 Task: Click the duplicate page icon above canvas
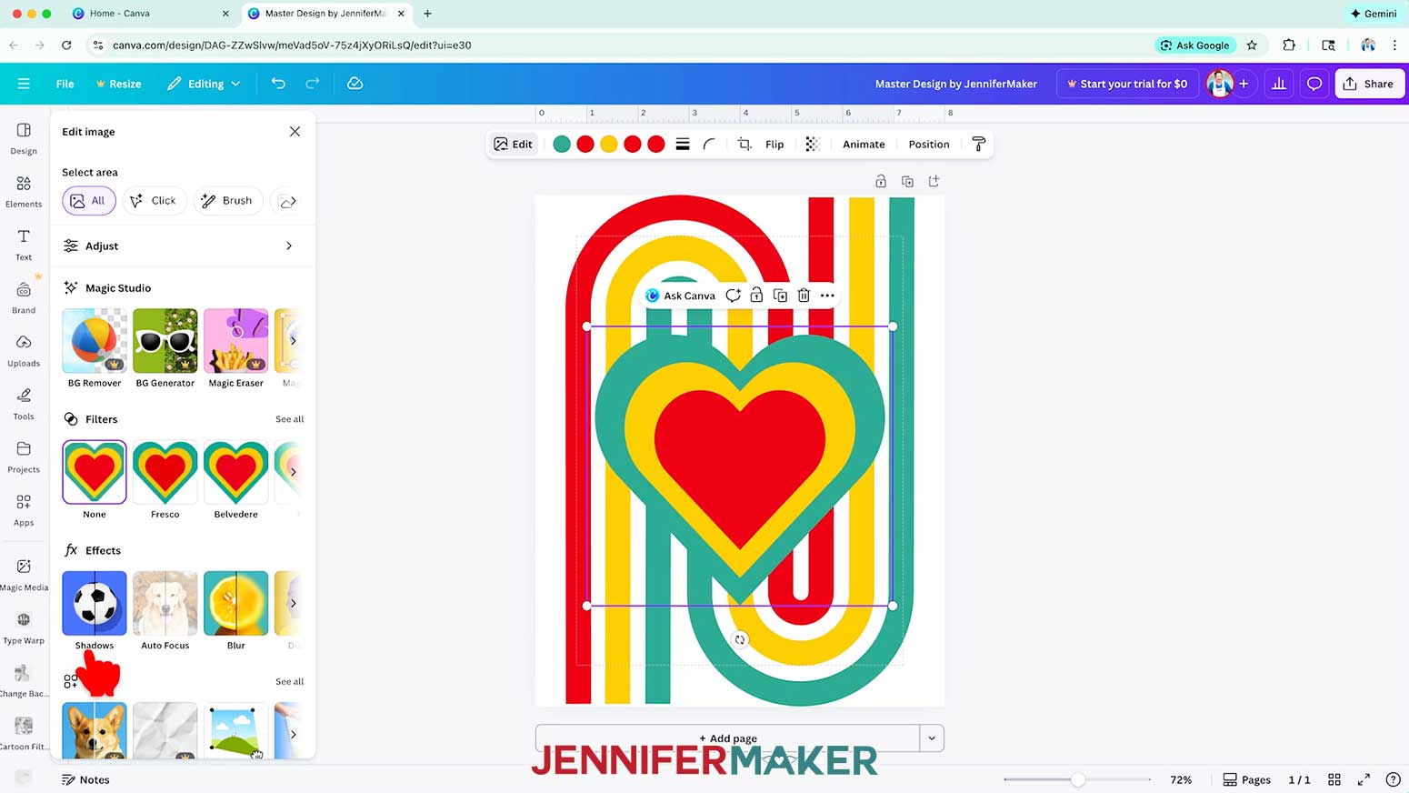tap(907, 182)
